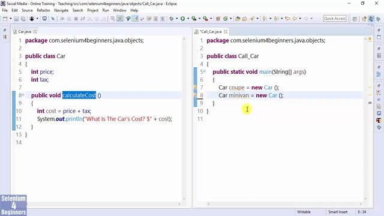Click the warning marker on line 8
This screenshot has width=384, height=216.
click(x=196, y=95)
